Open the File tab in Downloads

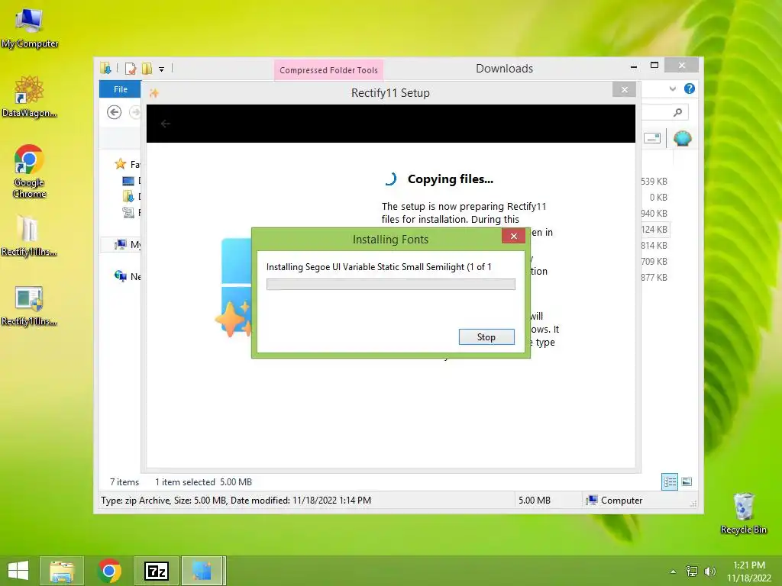(120, 89)
